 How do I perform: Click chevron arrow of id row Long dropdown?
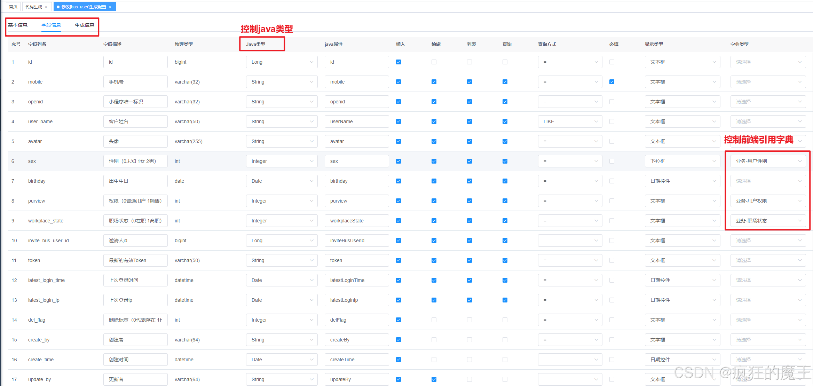[311, 62]
